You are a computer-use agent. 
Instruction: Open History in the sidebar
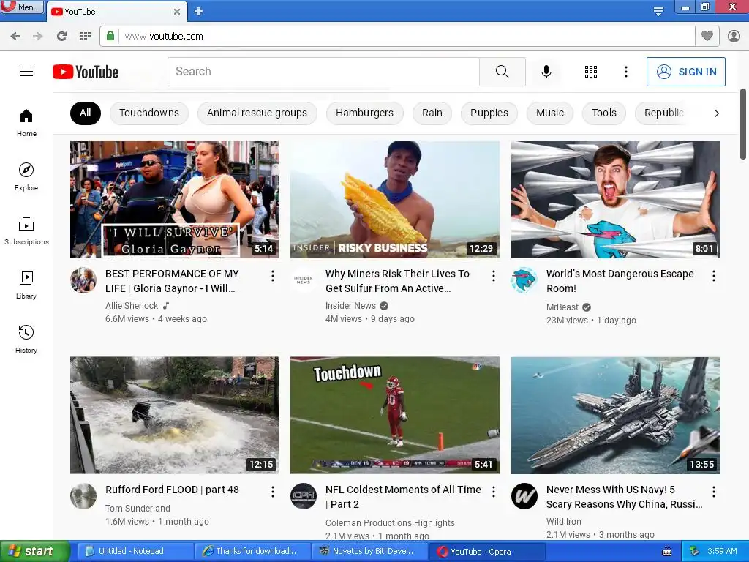click(26, 340)
